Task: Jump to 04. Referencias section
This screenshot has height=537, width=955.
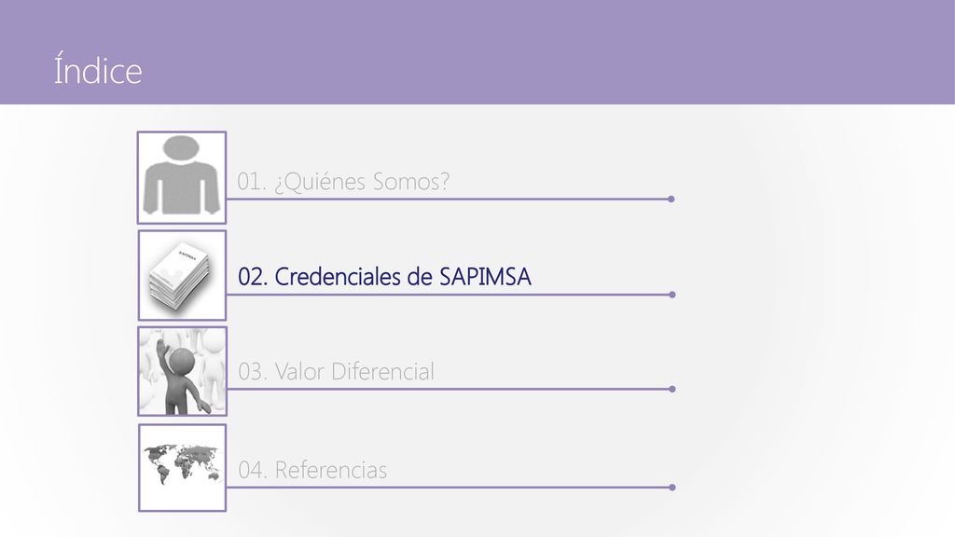Action: tap(311, 470)
